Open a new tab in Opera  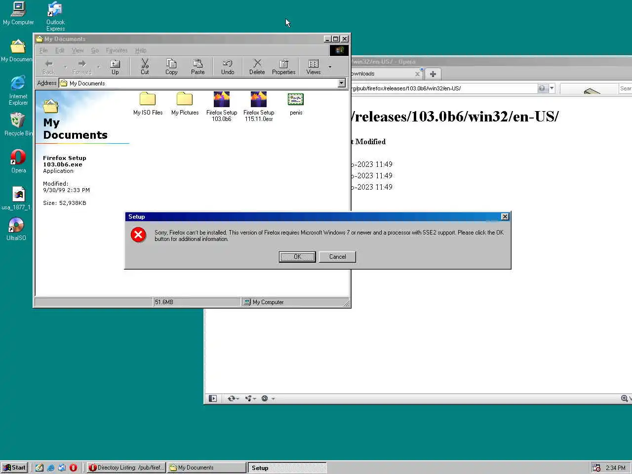coord(433,74)
